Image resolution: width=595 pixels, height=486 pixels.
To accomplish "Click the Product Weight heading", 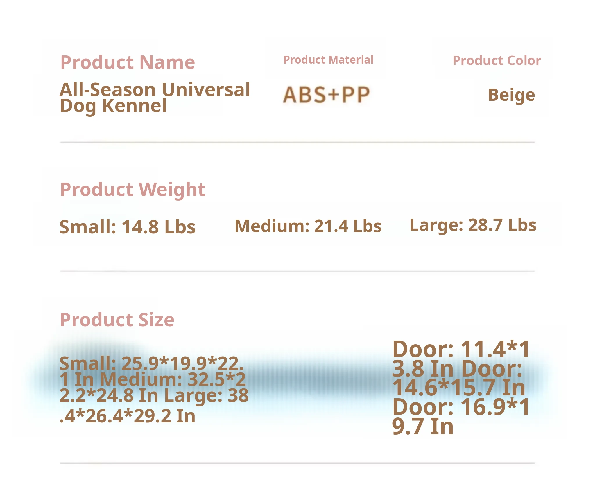I will coord(133,190).
